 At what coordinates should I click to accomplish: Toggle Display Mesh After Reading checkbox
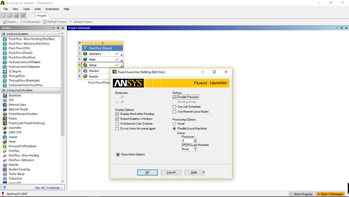(x=117, y=114)
